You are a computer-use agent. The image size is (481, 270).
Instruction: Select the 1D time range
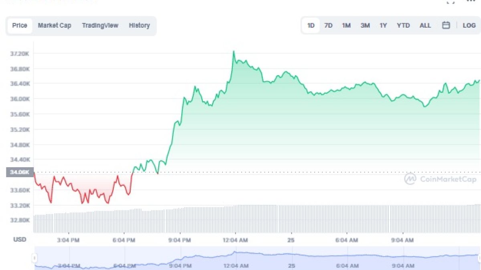tap(311, 25)
